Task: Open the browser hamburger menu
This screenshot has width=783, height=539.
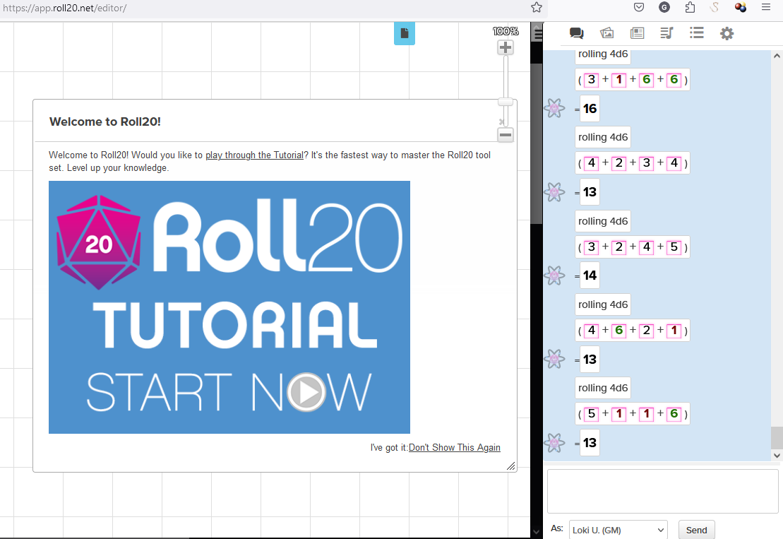Action: (x=766, y=8)
